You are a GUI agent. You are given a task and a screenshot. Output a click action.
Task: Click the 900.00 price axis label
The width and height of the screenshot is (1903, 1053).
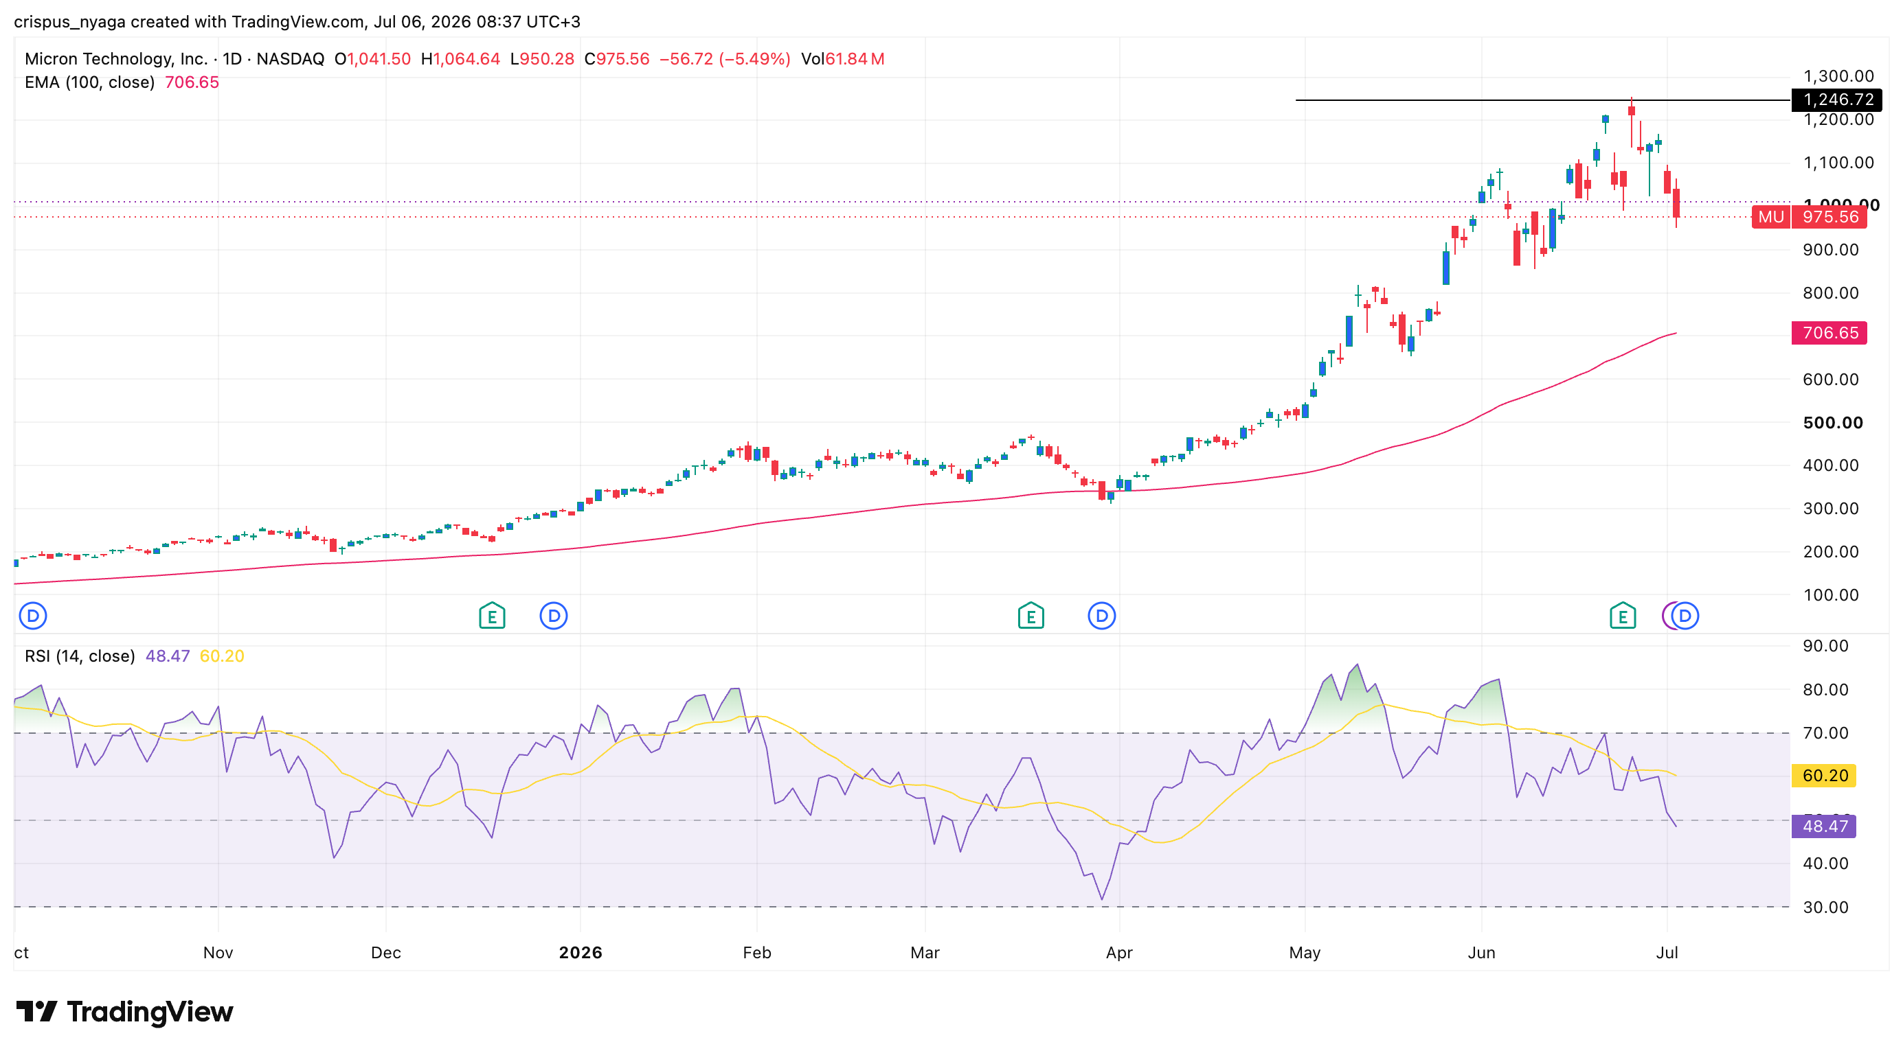(1831, 249)
